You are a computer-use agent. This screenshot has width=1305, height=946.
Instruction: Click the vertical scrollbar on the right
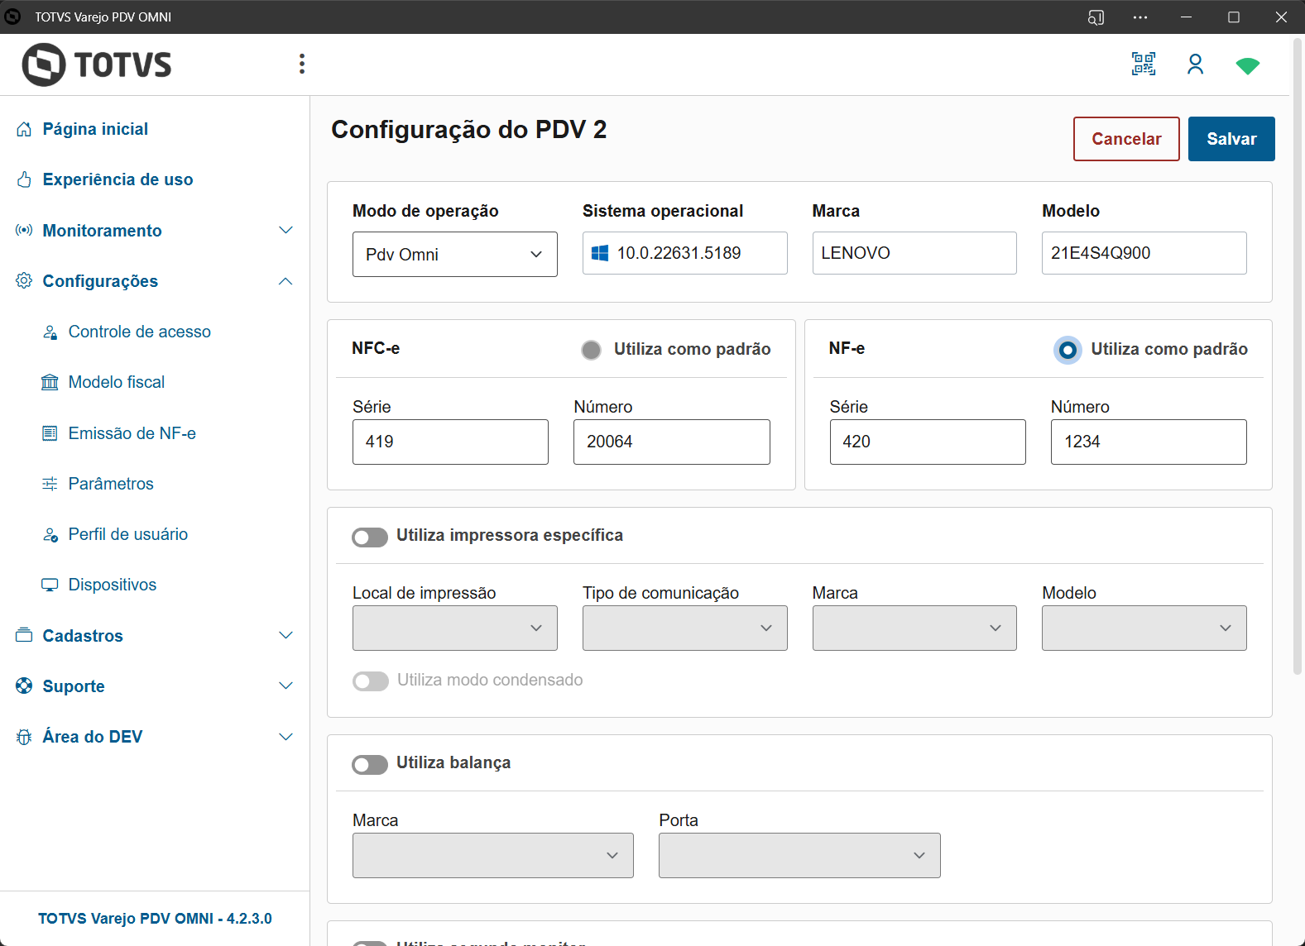point(1297,356)
